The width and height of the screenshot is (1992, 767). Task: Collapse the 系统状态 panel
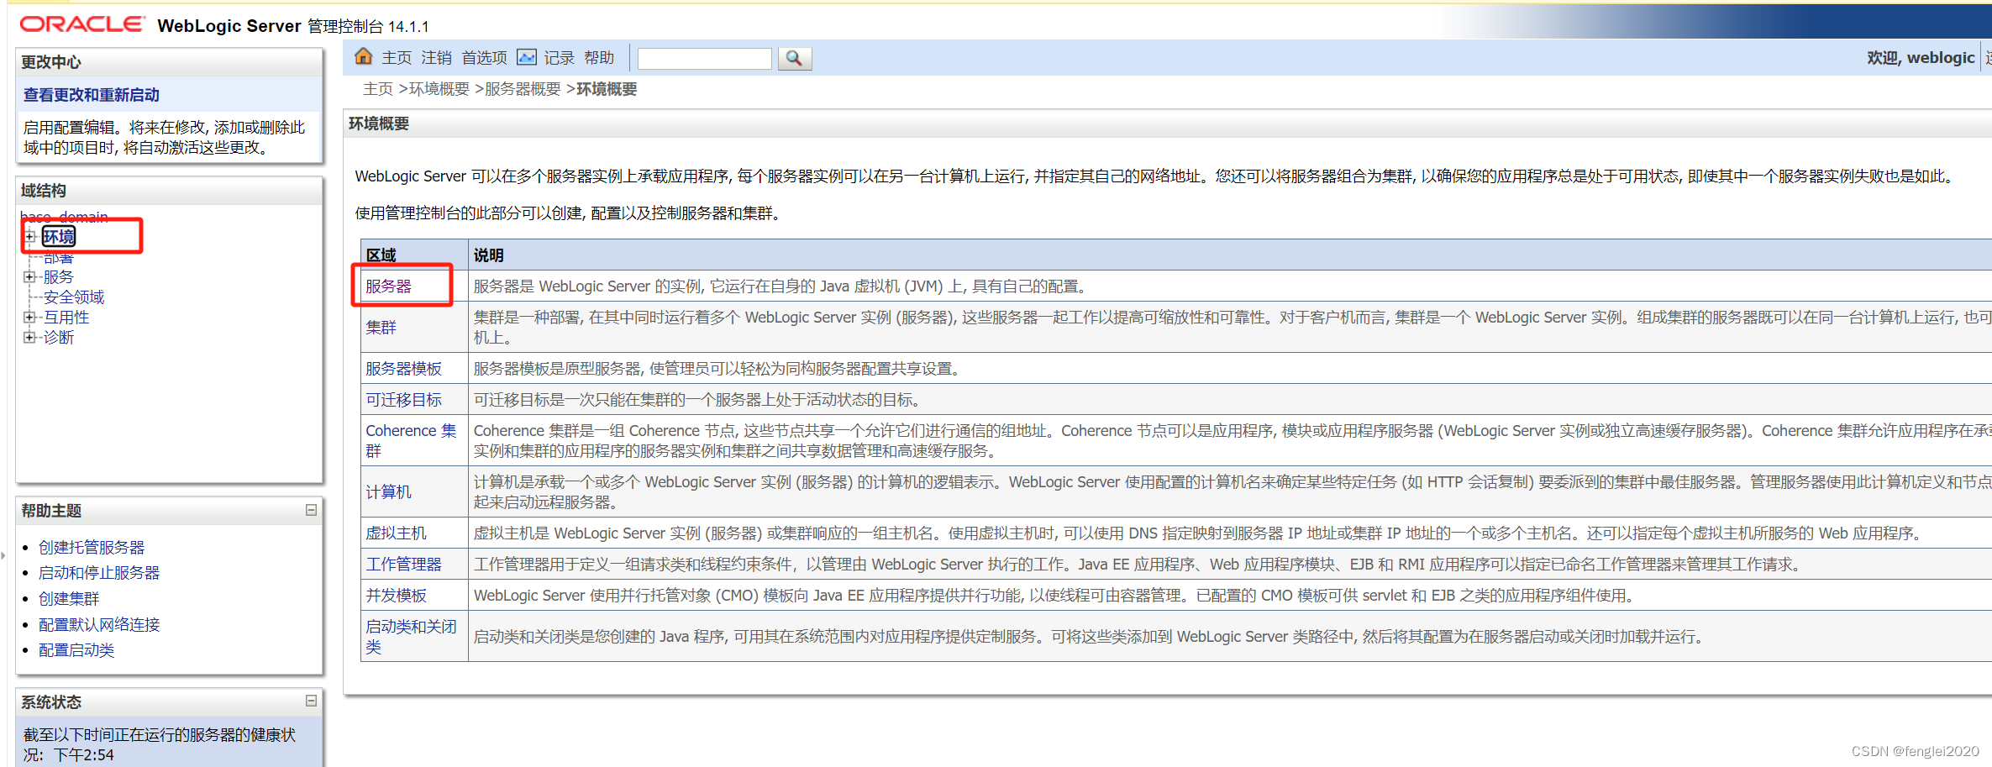(x=311, y=702)
